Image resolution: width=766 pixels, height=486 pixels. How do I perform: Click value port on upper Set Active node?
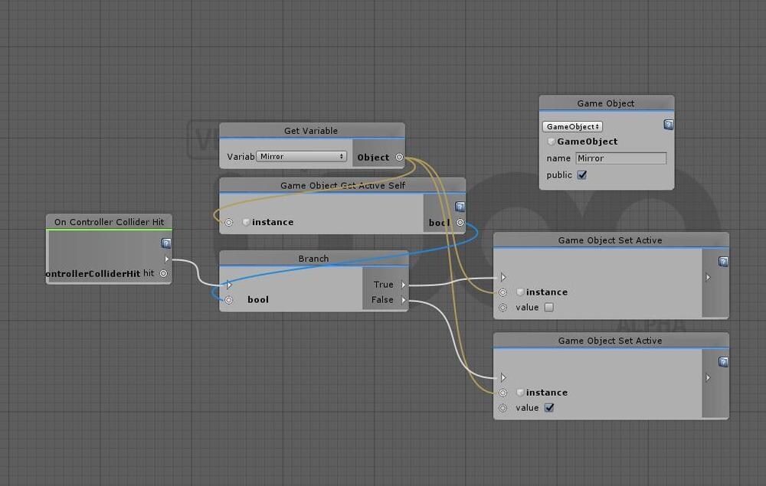pos(502,308)
